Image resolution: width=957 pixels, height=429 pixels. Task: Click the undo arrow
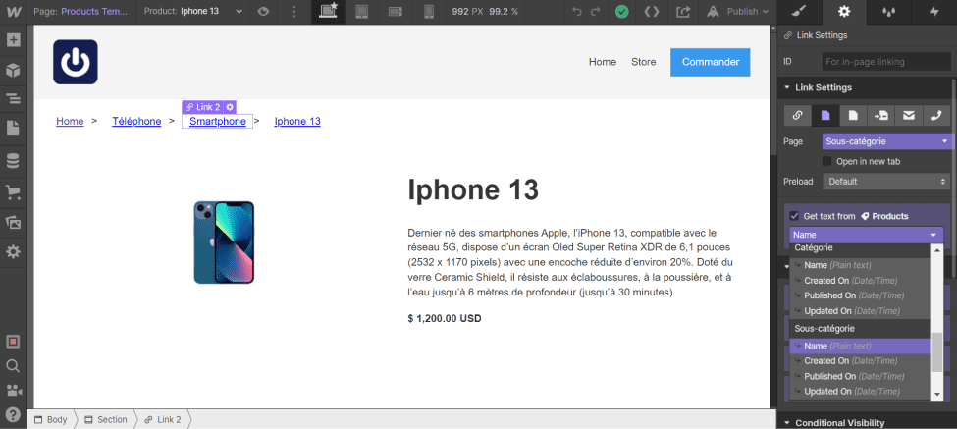click(x=577, y=11)
